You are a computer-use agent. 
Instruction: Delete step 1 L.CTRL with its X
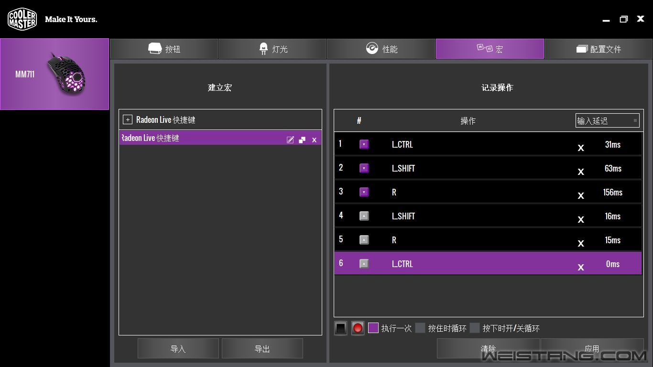(581, 148)
